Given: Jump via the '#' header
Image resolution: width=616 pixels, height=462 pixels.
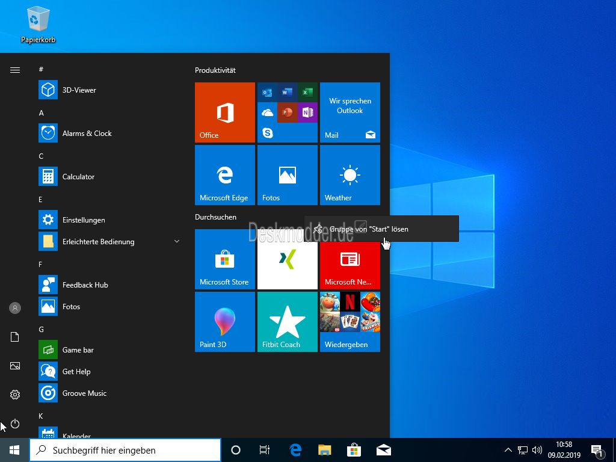Looking at the screenshot, I should 41,70.
